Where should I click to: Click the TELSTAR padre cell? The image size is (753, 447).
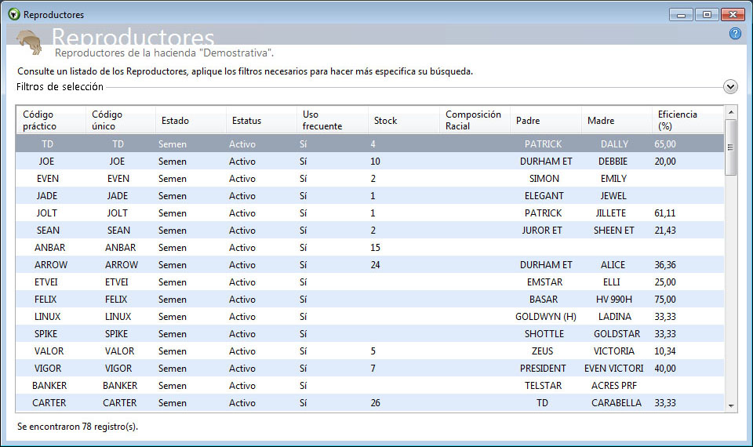pyautogui.click(x=544, y=386)
